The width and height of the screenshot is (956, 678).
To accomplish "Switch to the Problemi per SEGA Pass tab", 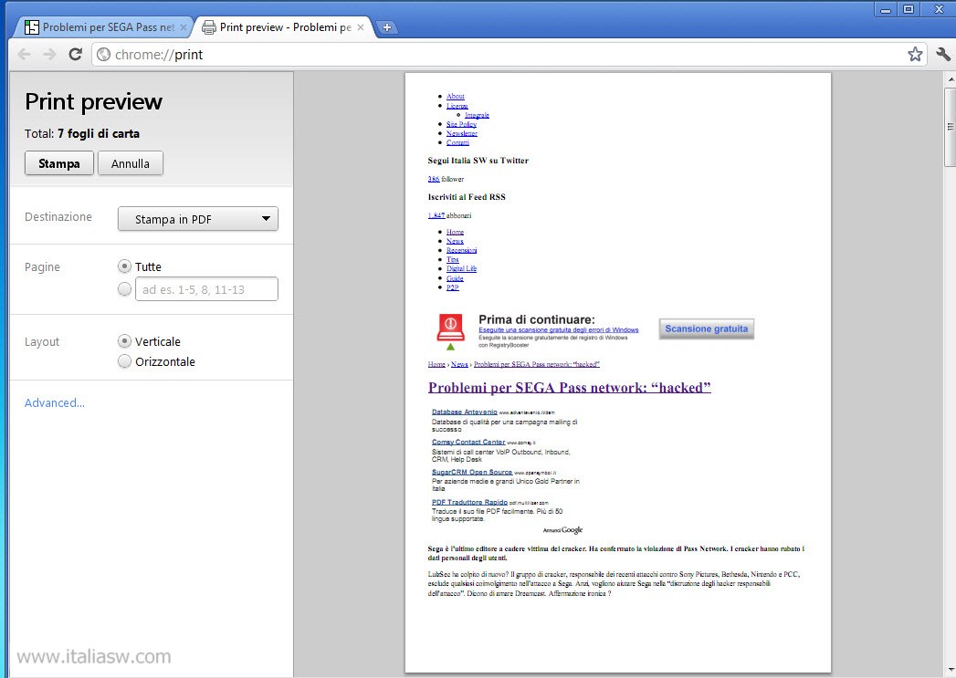I will (x=105, y=27).
